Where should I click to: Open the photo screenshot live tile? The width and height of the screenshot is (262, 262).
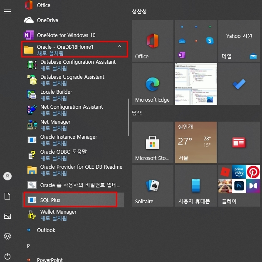click(x=195, y=84)
